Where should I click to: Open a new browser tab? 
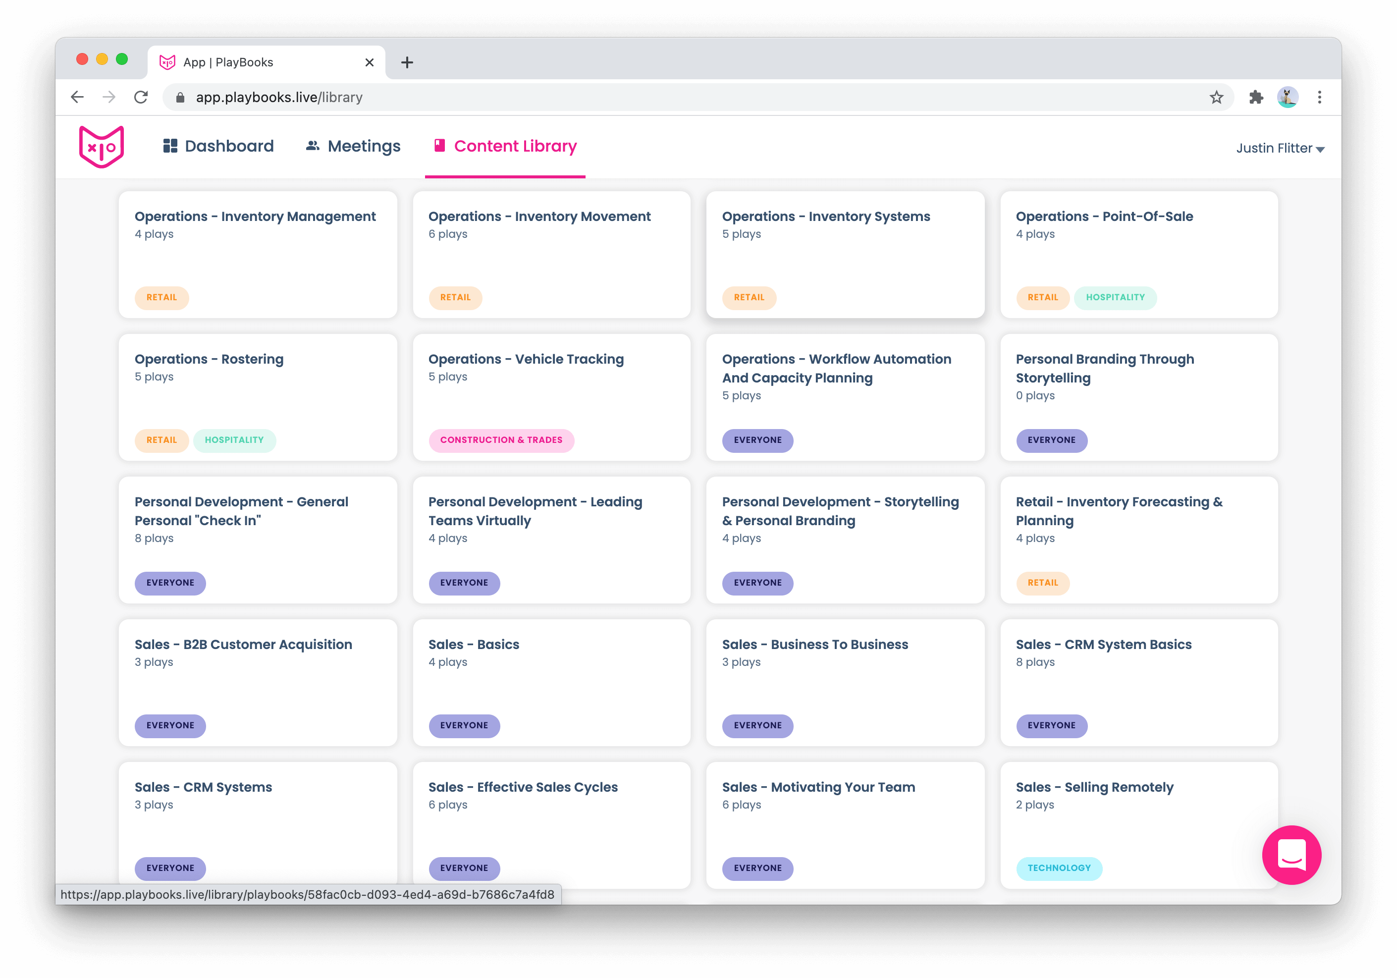[x=407, y=62]
